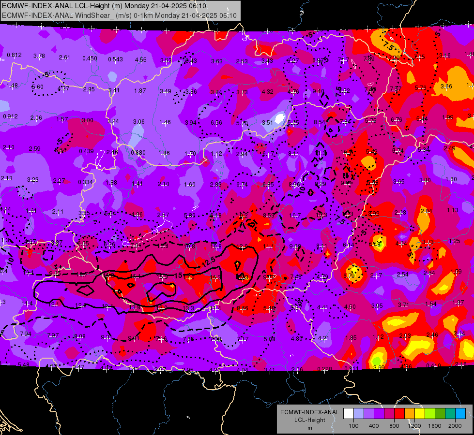Click the teal legend color swatch
The height and width of the screenshot is (435, 474).
point(450,414)
